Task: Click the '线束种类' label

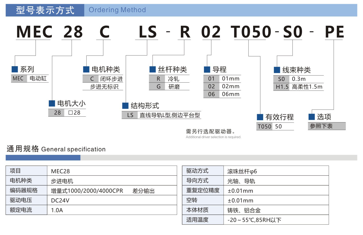Action: 296,70
